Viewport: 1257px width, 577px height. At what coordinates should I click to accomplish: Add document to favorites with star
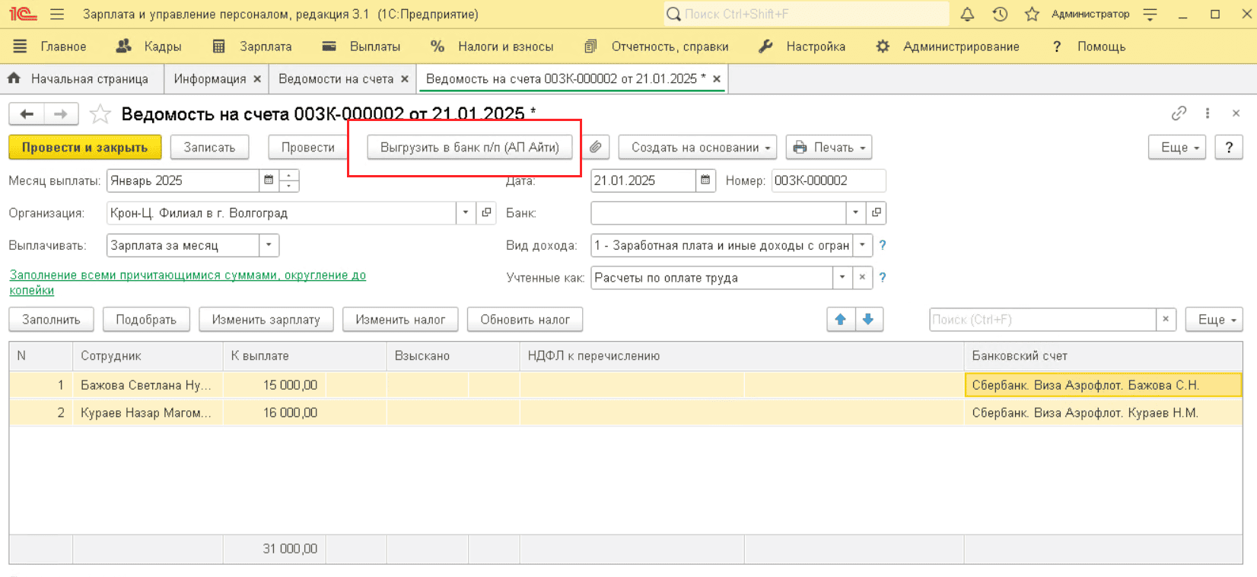pyautogui.click(x=100, y=114)
